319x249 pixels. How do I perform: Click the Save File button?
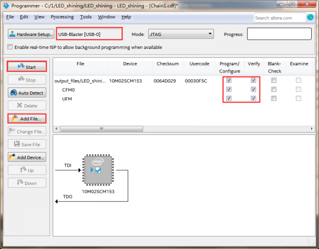coord(27,144)
